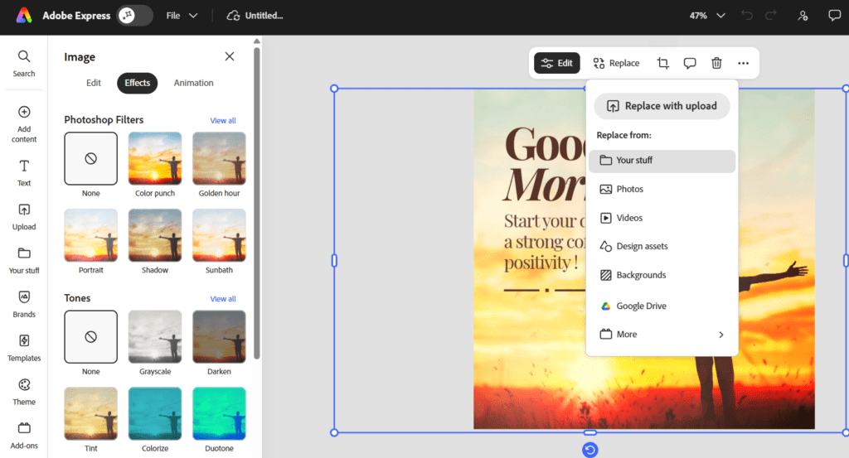This screenshot has width=849, height=458.
Task: Click View all for Photoshop Filters
Action: pos(222,121)
